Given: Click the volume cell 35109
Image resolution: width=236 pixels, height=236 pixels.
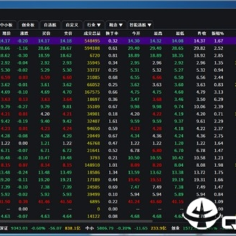Looking at the screenshot, I should 93,107.
